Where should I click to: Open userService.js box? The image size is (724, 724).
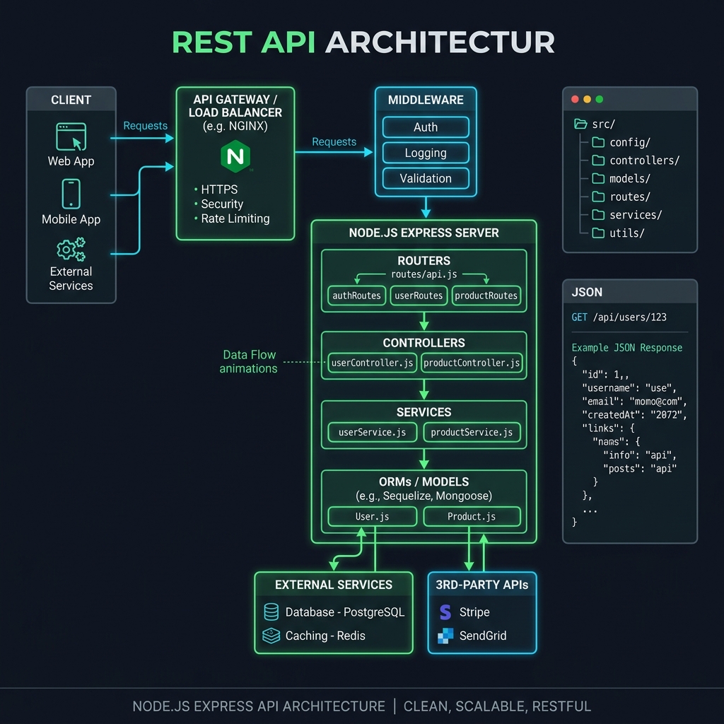coord(372,432)
